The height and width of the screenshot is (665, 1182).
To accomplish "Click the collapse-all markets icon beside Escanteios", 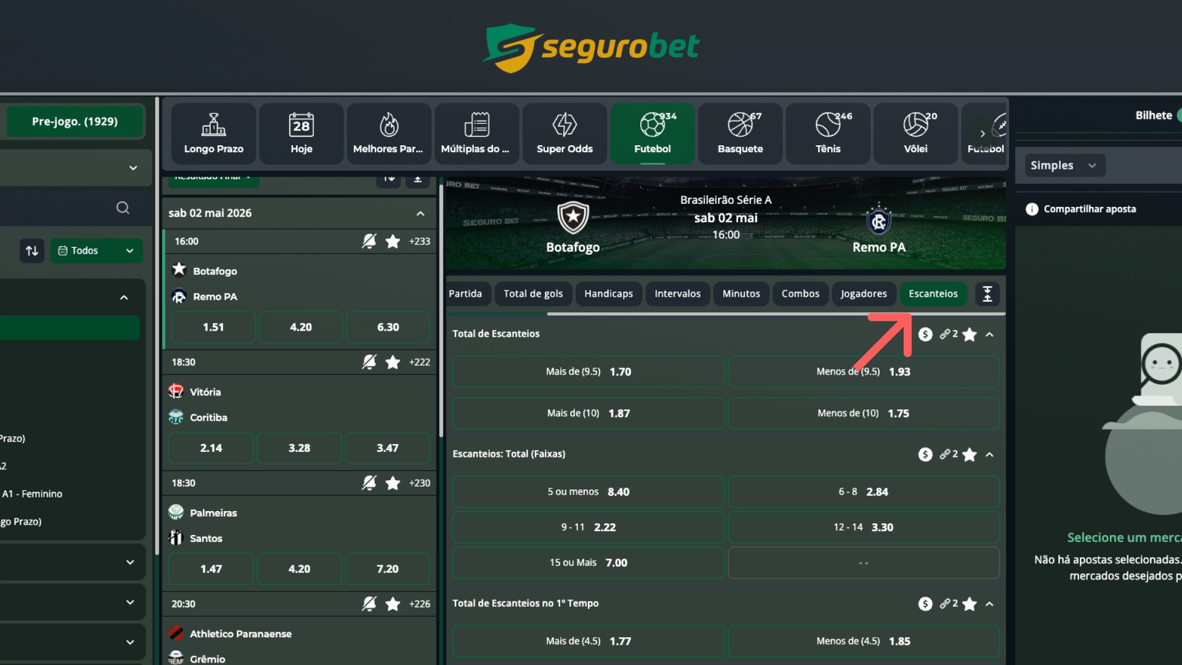I will tap(987, 294).
